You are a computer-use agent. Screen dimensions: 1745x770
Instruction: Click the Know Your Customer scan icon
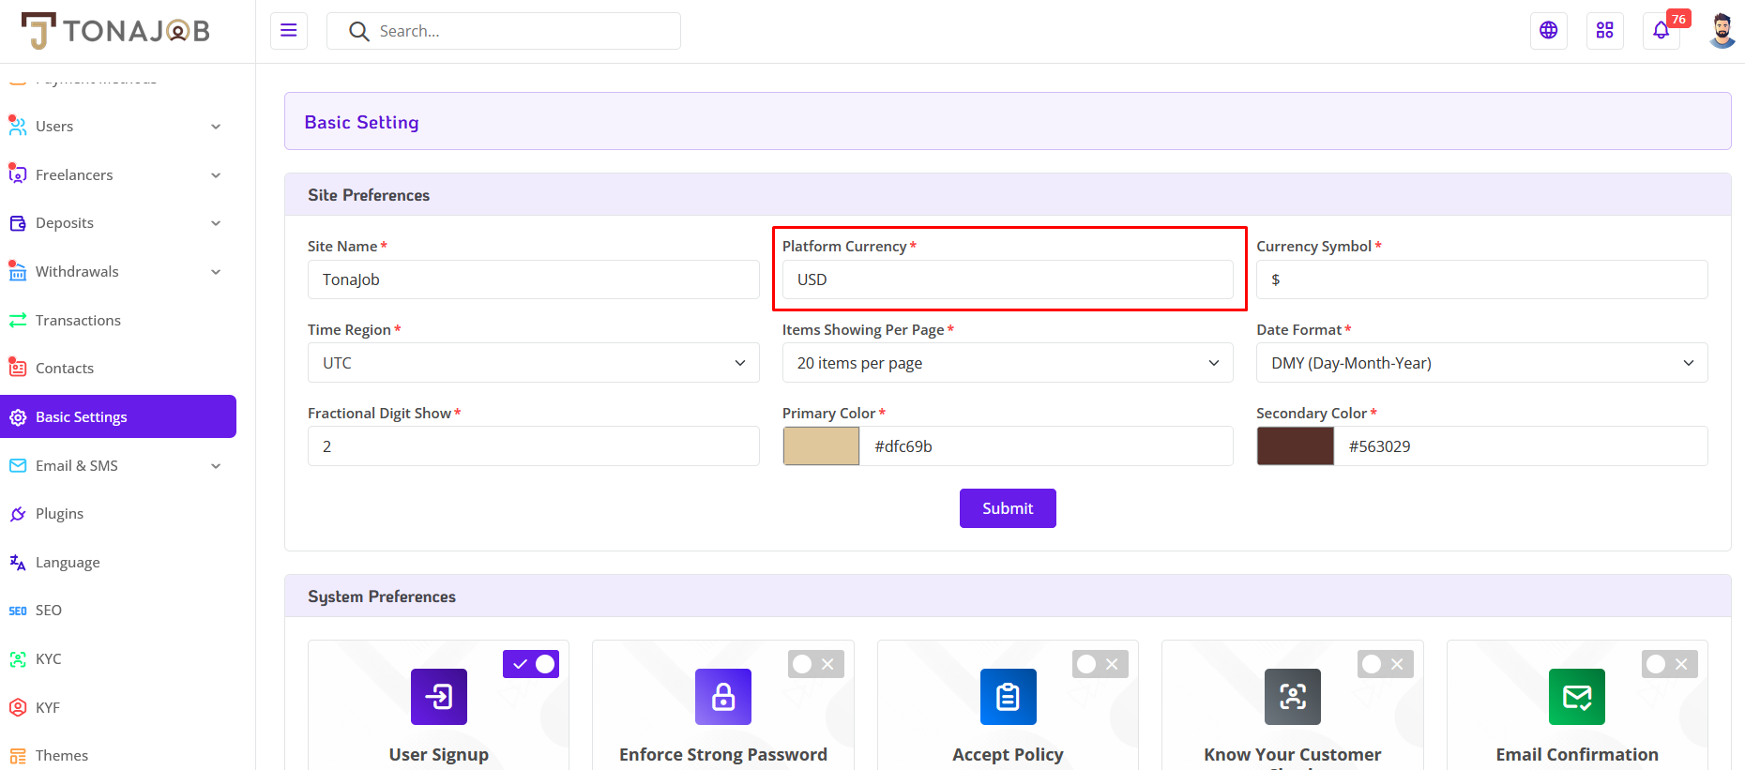pyautogui.click(x=1293, y=697)
